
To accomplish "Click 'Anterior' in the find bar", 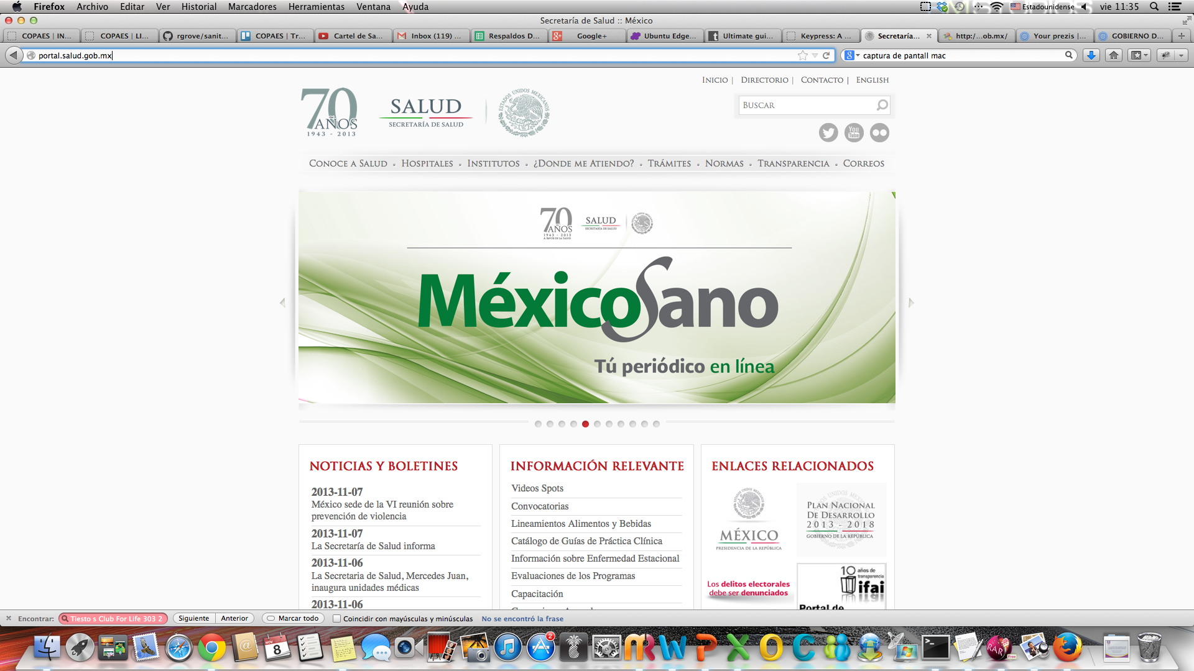I will [234, 618].
